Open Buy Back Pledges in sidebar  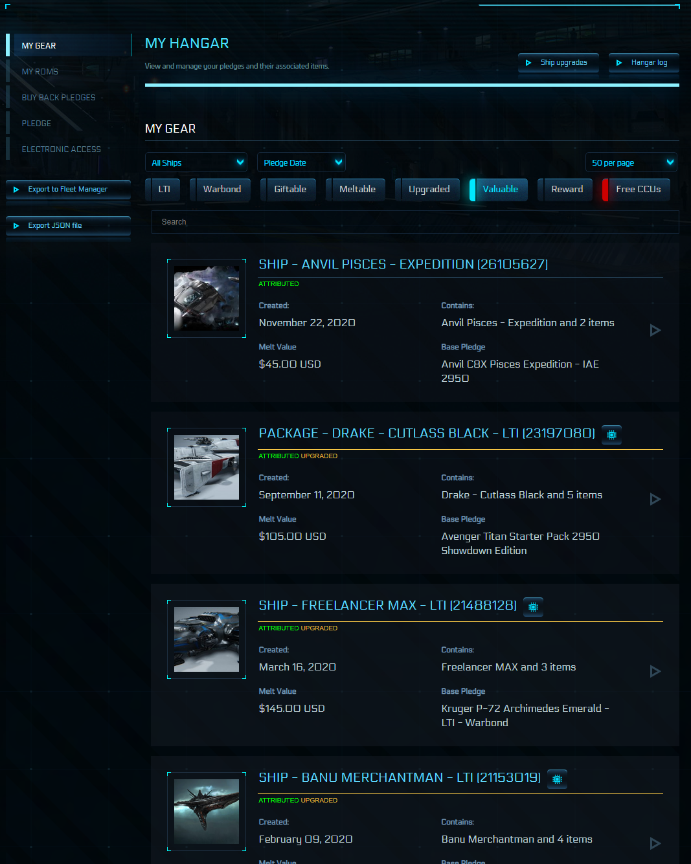[58, 97]
